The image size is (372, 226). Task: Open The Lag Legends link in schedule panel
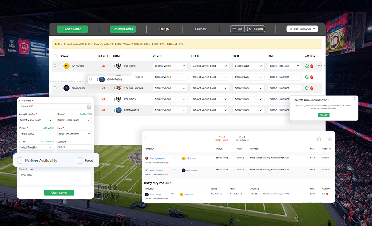(x=157, y=158)
